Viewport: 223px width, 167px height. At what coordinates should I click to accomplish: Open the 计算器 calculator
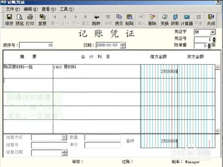187,20
